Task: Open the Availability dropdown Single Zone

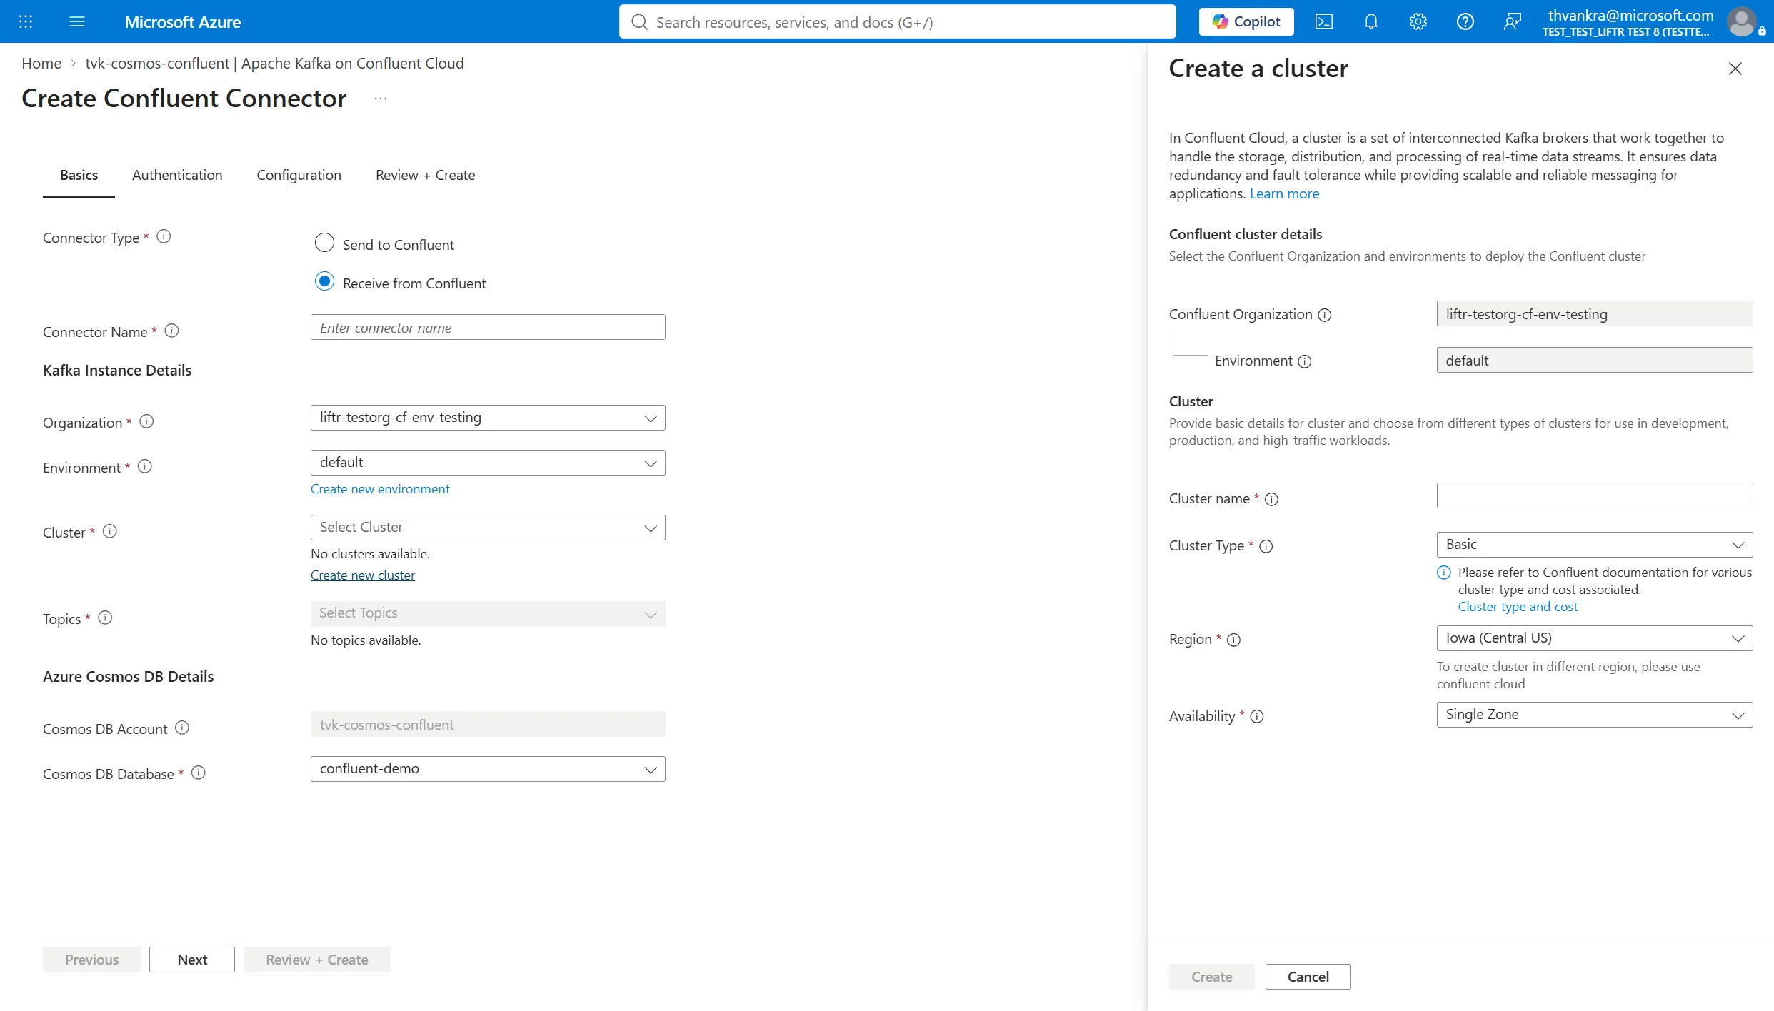Action: click(1595, 715)
